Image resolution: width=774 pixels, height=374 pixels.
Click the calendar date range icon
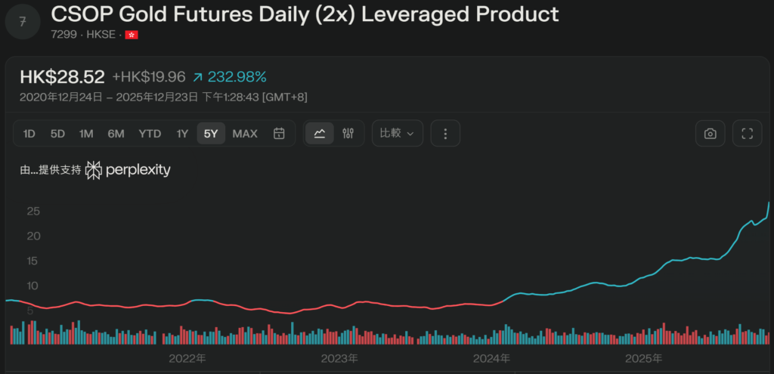click(x=279, y=134)
